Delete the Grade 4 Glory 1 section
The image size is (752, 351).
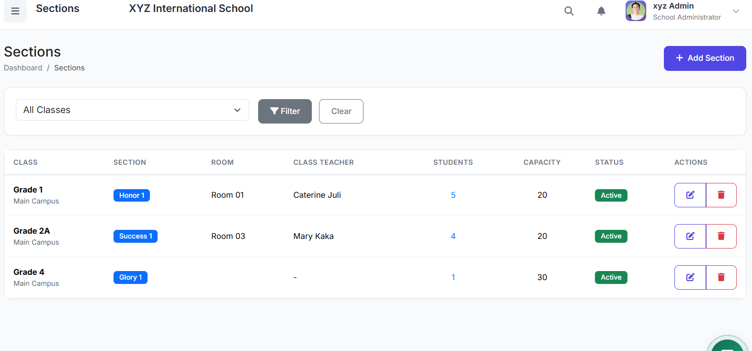point(721,277)
